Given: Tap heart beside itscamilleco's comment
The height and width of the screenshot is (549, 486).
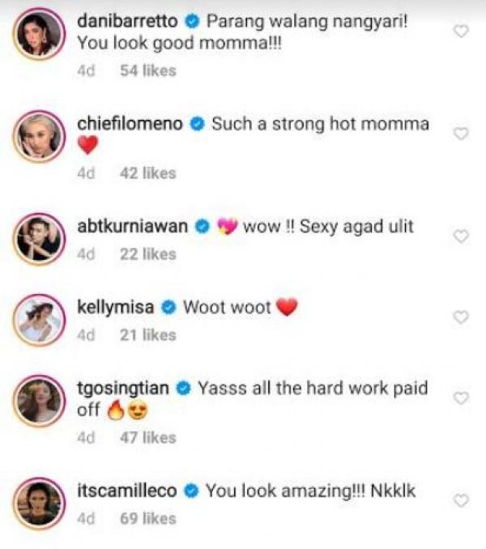Looking at the screenshot, I should pyautogui.click(x=461, y=500).
